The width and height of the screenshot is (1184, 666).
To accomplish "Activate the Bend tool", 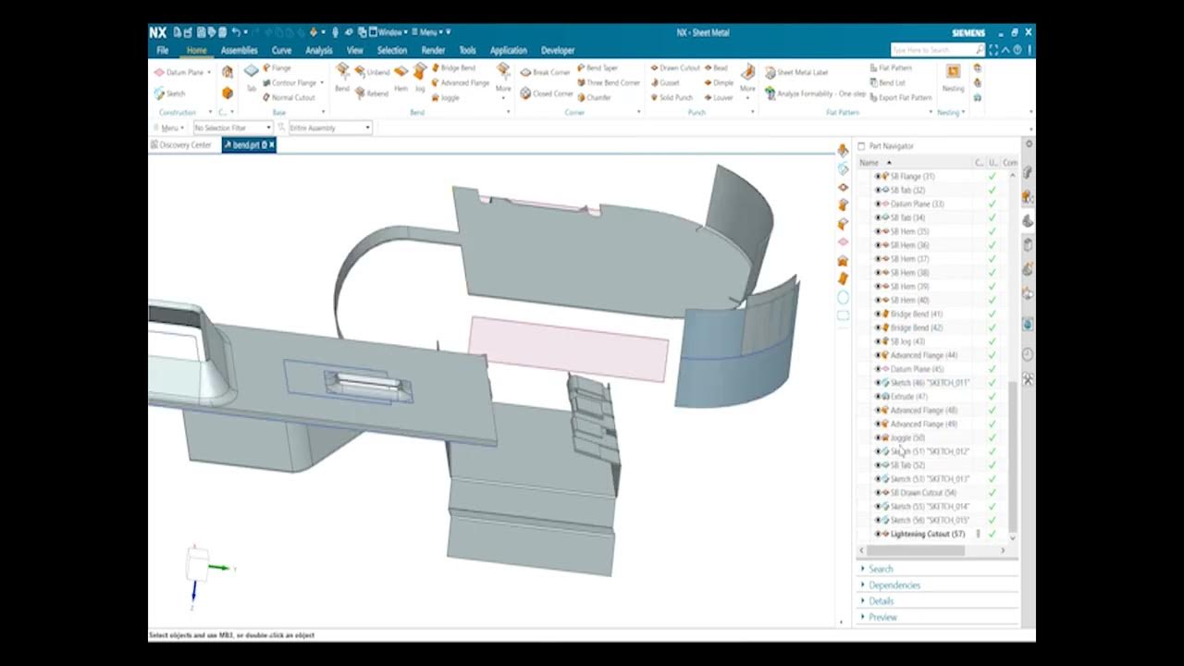I will [x=342, y=79].
